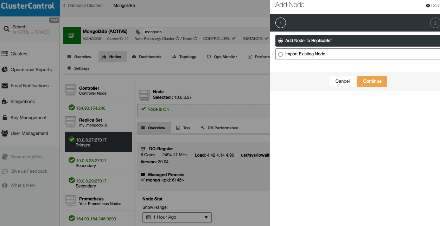Switch to the Topology tab

pyautogui.click(x=184, y=57)
